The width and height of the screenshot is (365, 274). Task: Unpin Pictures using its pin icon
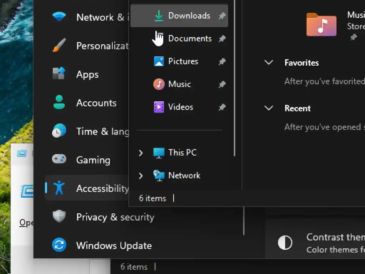(222, 61)
